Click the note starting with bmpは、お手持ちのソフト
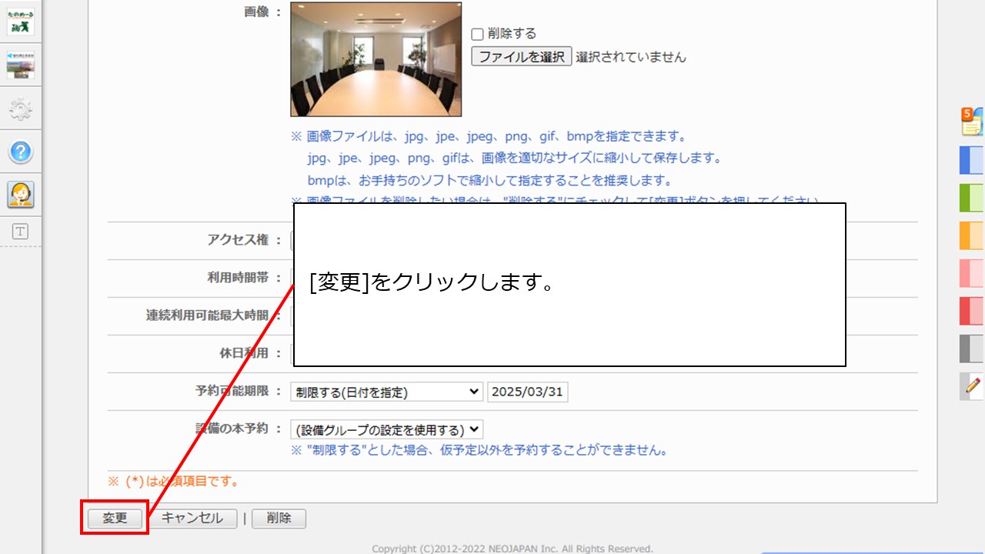The width and height of the screenshot is (985, 554). coord(489,181)
